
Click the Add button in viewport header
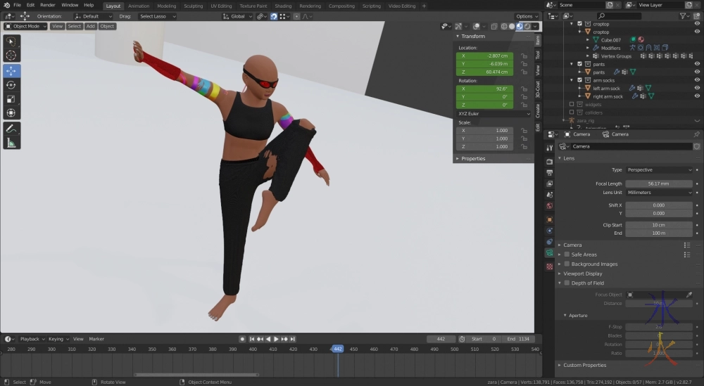(x=90, y=26)
